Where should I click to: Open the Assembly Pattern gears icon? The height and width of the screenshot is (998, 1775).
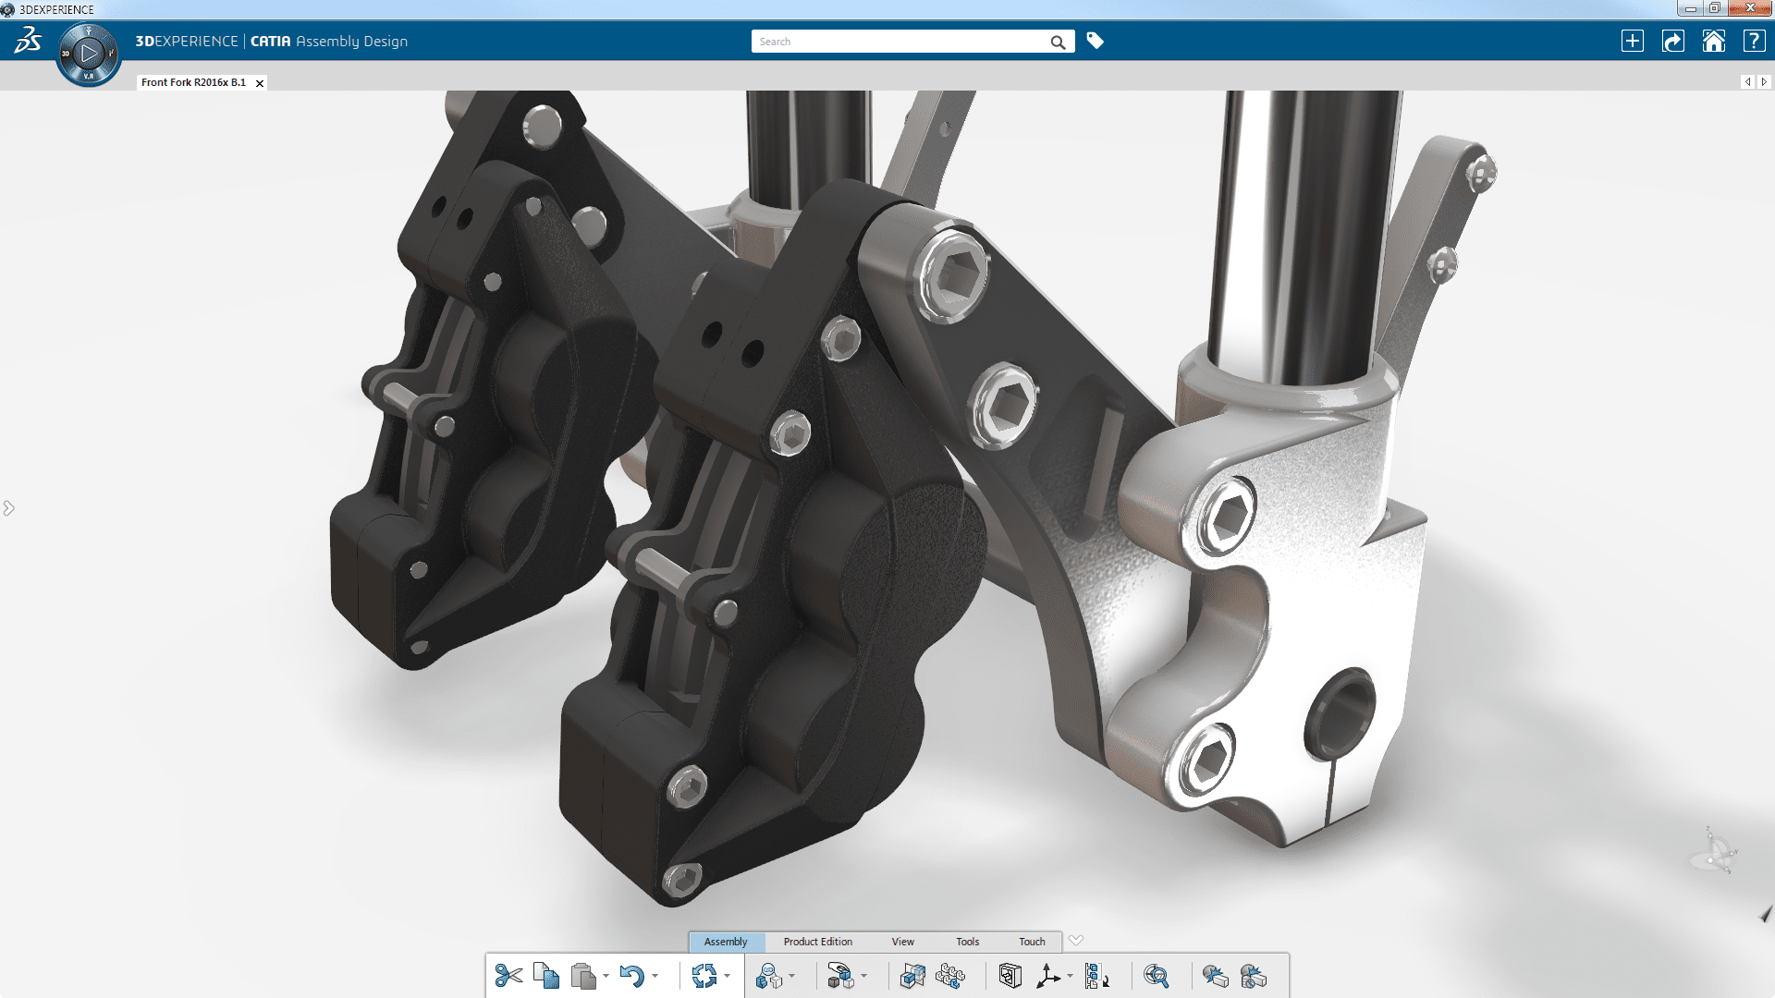pos(950,976)
